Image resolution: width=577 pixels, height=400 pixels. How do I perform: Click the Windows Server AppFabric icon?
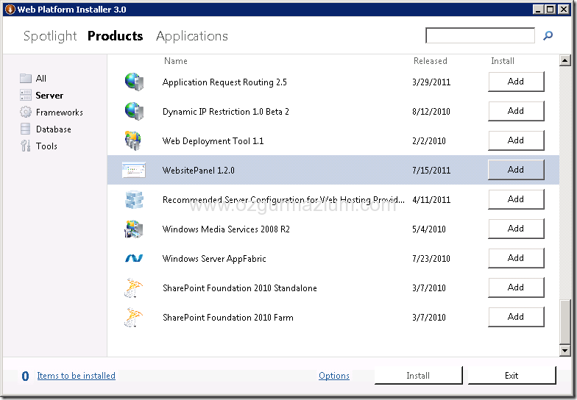[134, 259]
